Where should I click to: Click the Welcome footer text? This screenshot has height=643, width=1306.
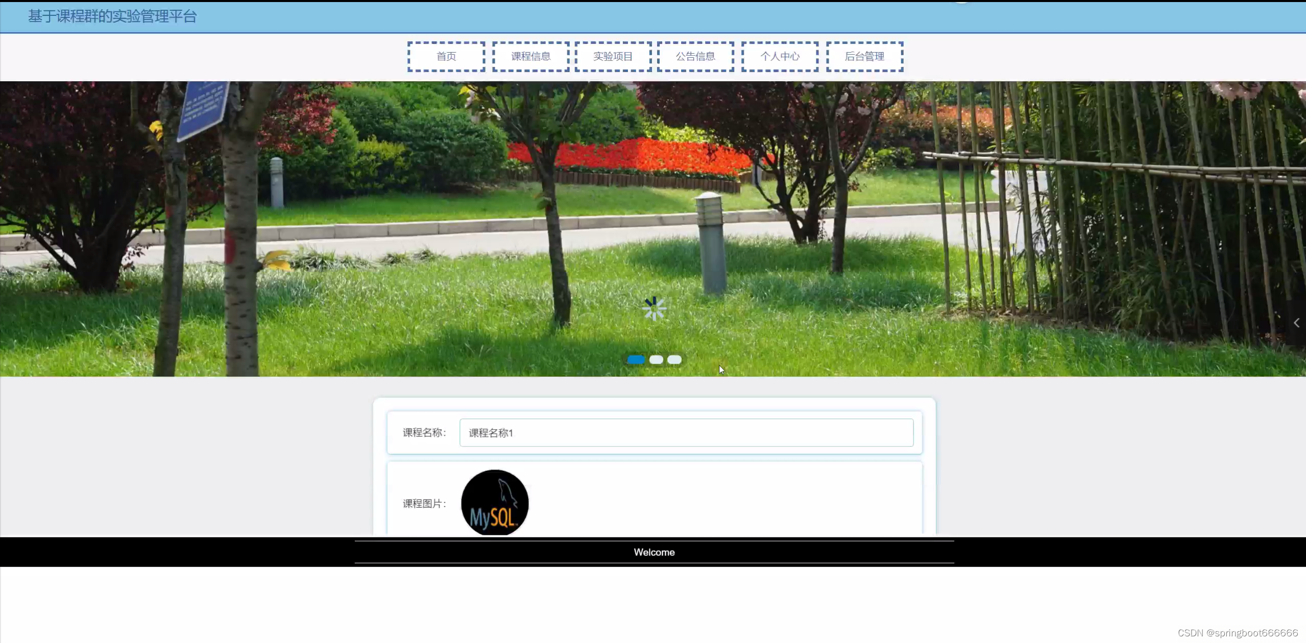pos(654,552)
